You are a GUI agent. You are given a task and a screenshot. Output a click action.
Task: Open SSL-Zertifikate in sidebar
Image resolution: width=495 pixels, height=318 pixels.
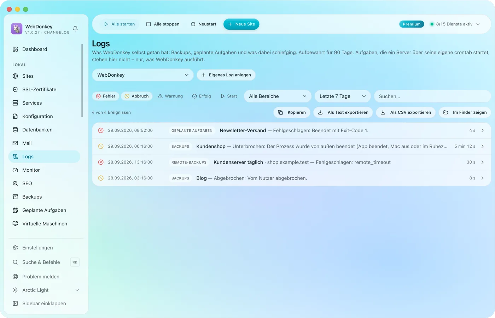(x=44, y=89)
